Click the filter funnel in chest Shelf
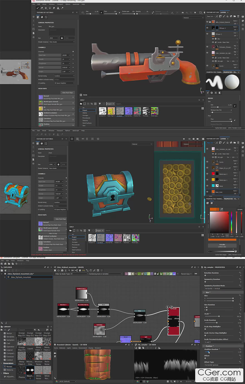Viewport: 245px width, 384px height. 89,231
